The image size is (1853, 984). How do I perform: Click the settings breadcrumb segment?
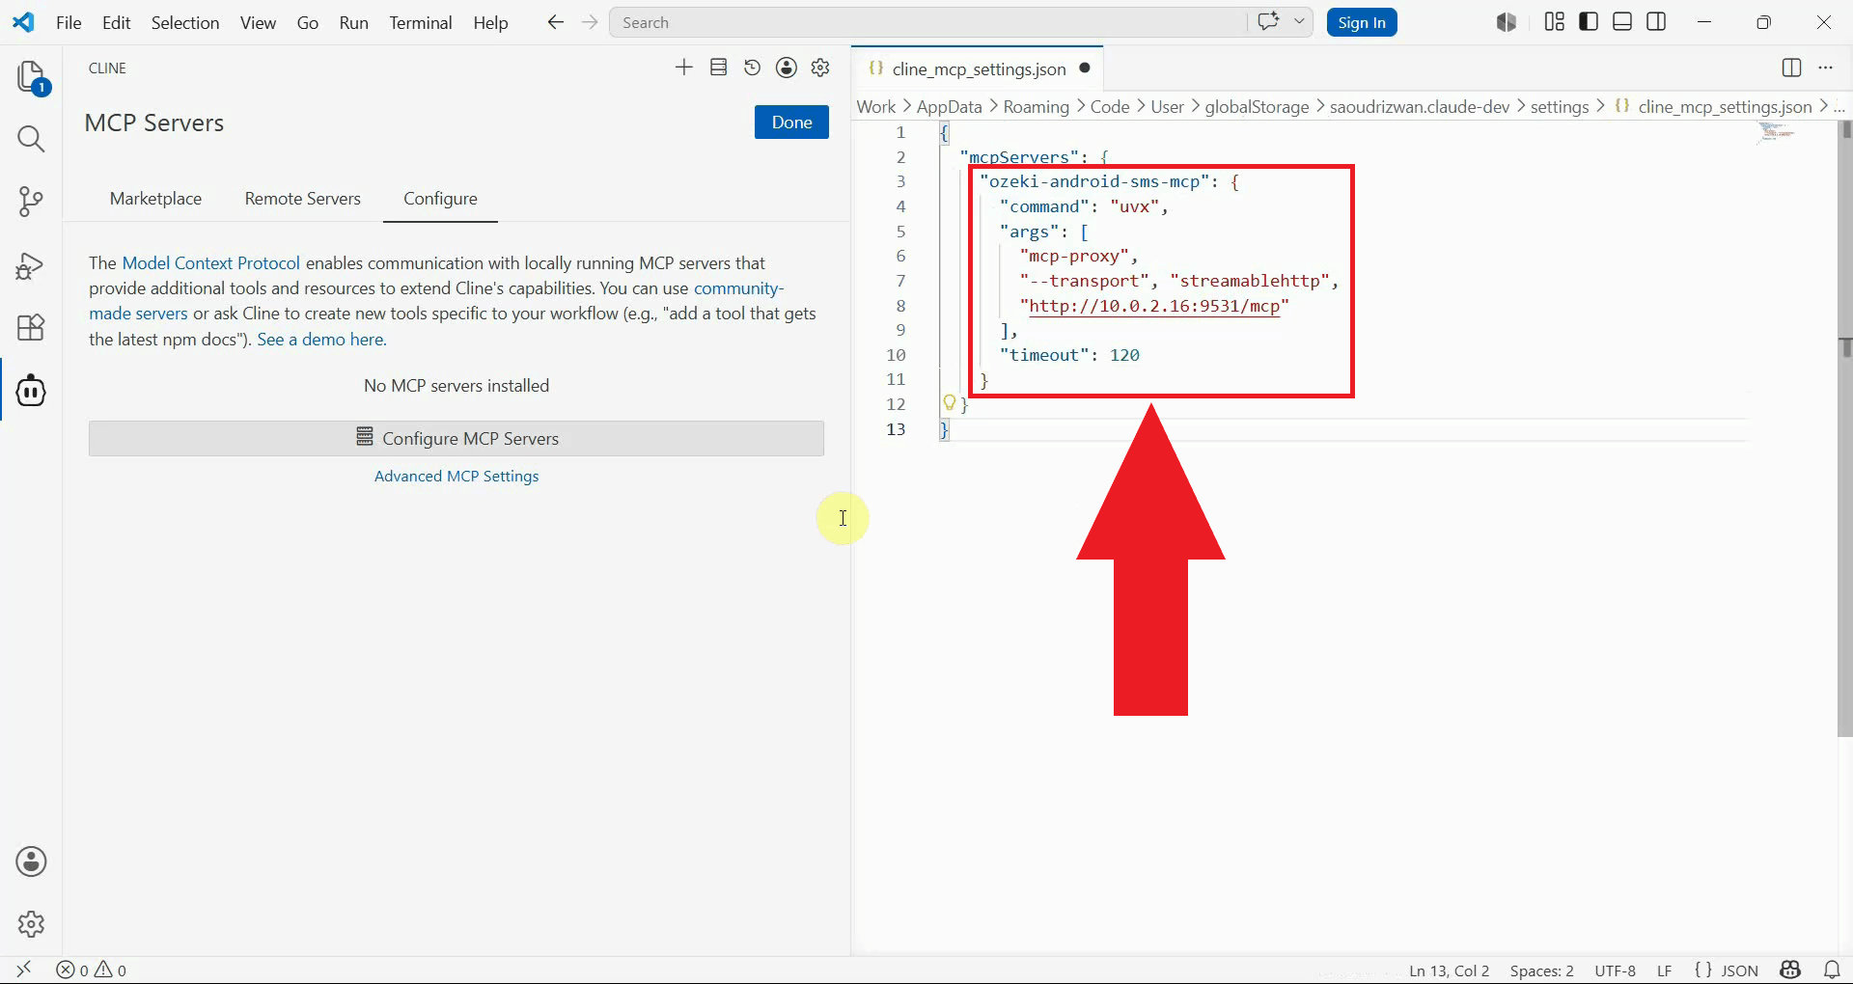[x=1560, y=107]
